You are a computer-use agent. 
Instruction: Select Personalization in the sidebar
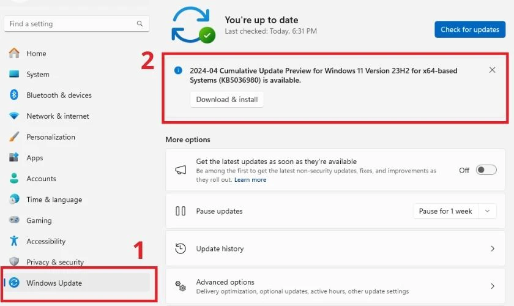76,136
